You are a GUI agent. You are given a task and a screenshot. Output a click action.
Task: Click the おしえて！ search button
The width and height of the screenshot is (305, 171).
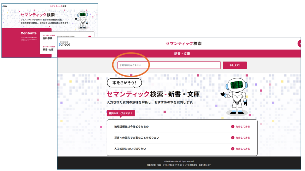click(235, 65)
